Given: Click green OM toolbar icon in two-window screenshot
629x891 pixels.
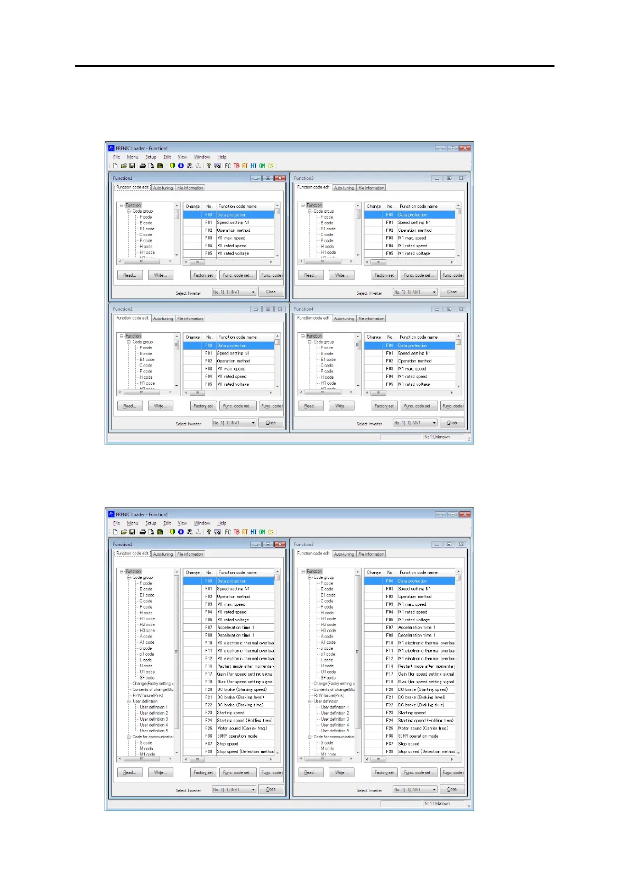Looking at the screenshot, I should pyautogui.click(x=262, y=532).
